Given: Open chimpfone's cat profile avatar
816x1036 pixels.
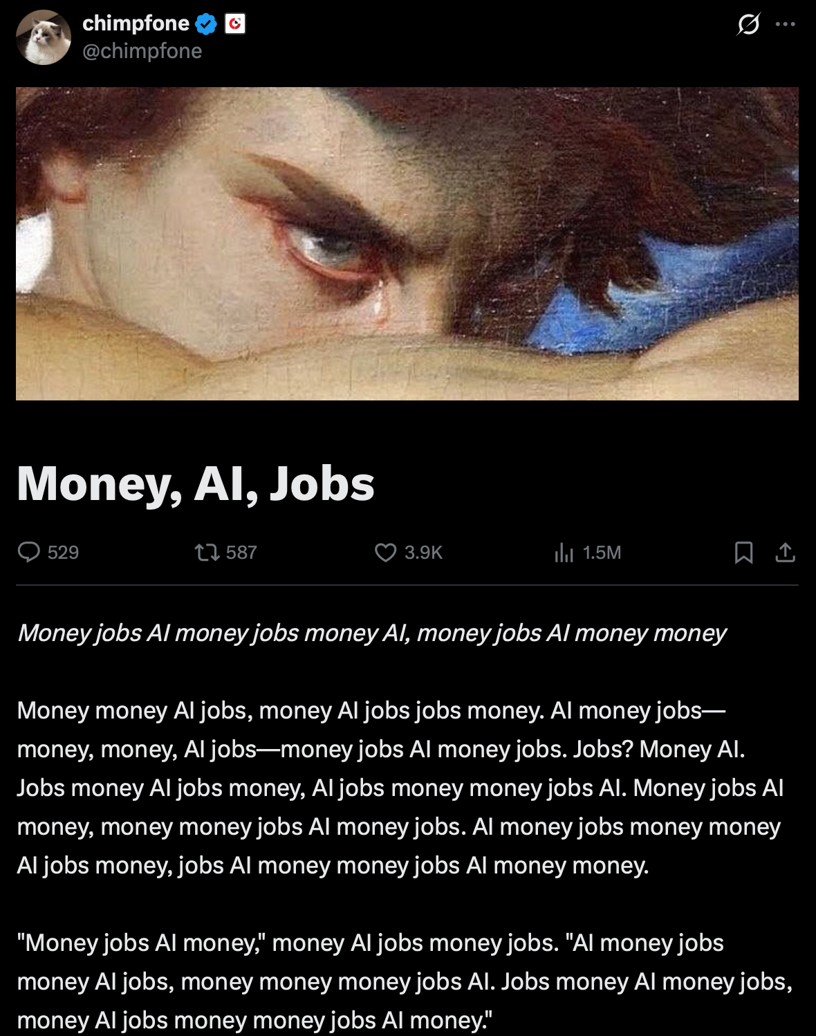Looking at the screenshot, I should tap(44, 37).
